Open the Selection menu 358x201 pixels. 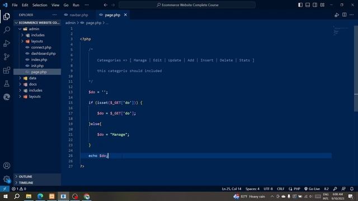pyautogui.click(x=40, y=5)
